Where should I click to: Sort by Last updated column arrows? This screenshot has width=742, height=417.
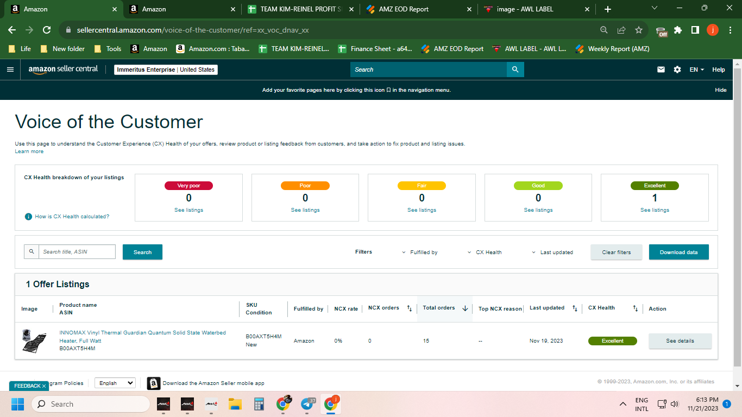pos(575,308)
